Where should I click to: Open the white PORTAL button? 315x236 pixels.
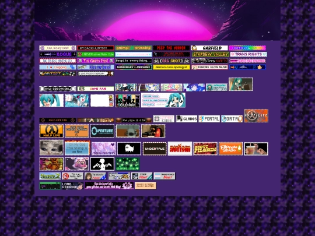(209, 119)
